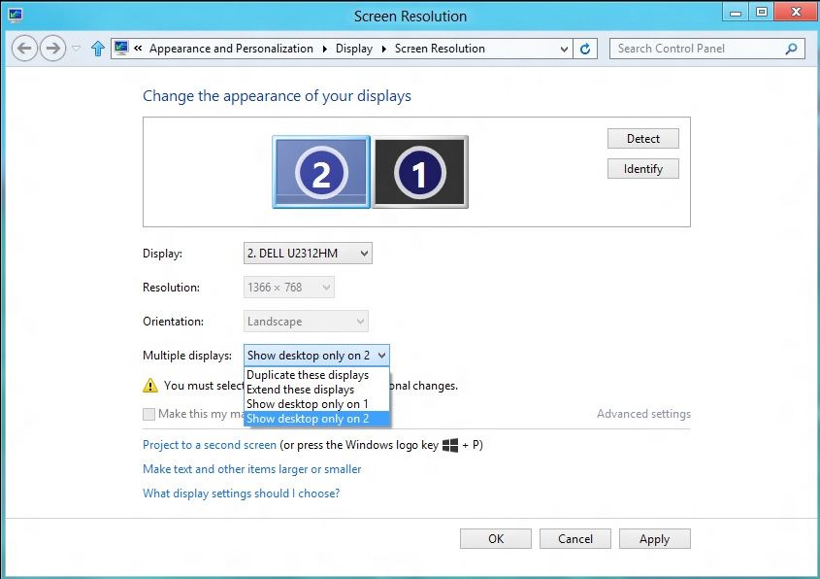820x579 pixels.
Task: Close the Screen Resolution window
Action: click(x=796, y=12)
